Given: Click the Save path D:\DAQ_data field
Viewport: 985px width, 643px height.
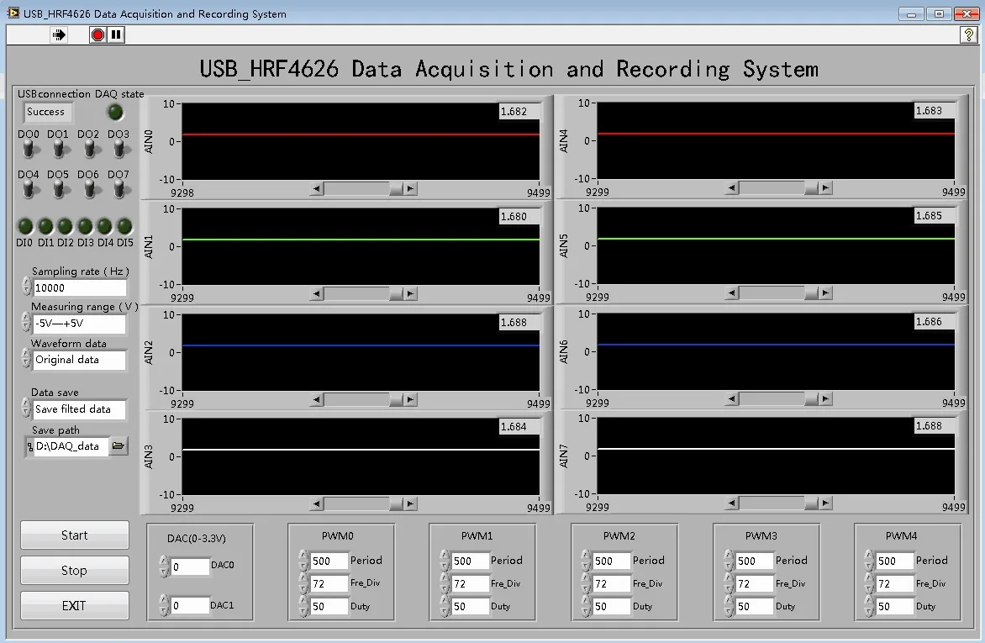Looking at the screenshot, I should (x=71, y=446).
